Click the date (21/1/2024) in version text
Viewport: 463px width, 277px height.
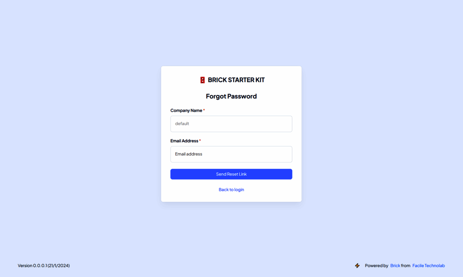pos(59,266)
